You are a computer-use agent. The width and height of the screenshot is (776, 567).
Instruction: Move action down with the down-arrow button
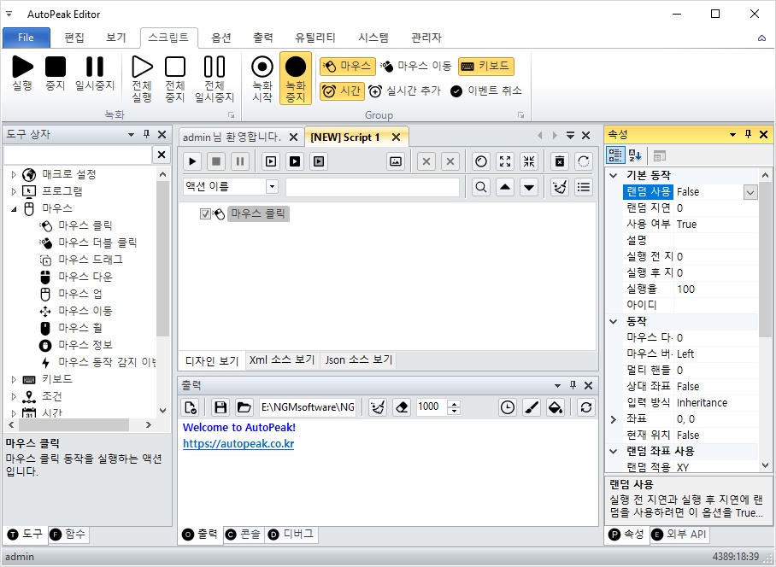[529, 187]
